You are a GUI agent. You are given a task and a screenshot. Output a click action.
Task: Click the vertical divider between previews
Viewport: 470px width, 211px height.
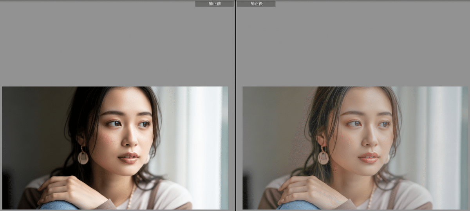[235, 106]
